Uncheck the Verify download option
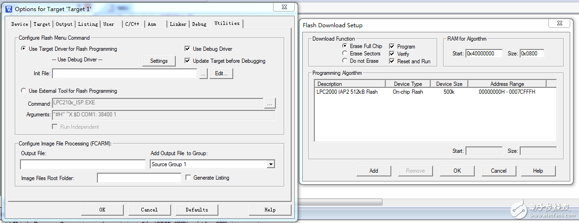 tap(392, 54)
